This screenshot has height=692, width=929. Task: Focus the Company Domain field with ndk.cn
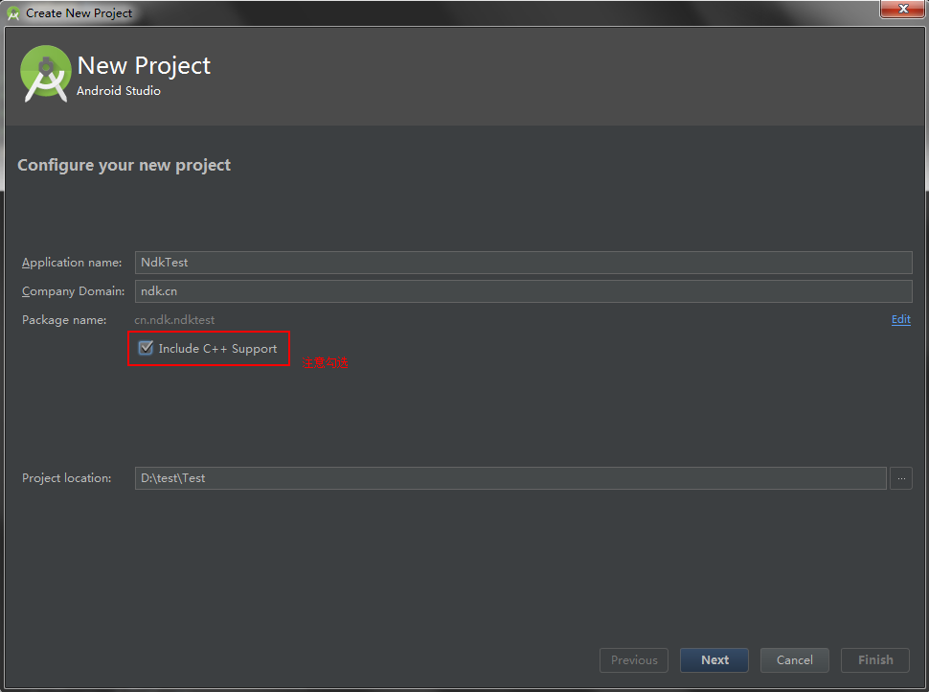click(523, 291)
